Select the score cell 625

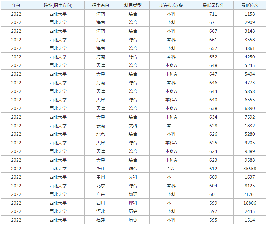click(x=213, y=143)
